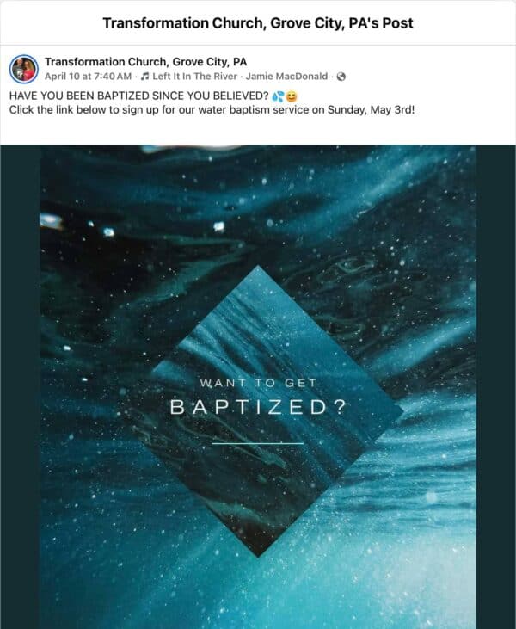Click the water droplets emoji

coord(278,96)
